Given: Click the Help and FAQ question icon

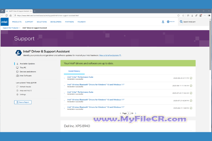Looking at the screenshot, I should [17, 90].
